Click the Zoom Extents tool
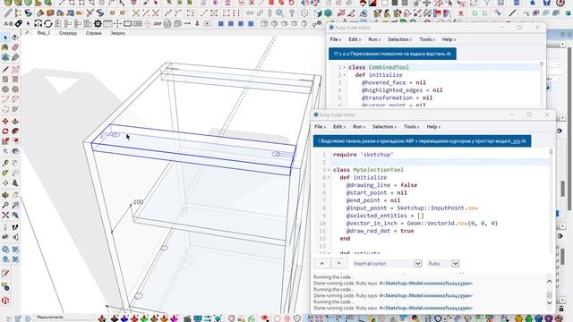The height and width of the screenshot is (322, 573). point(5,215)
